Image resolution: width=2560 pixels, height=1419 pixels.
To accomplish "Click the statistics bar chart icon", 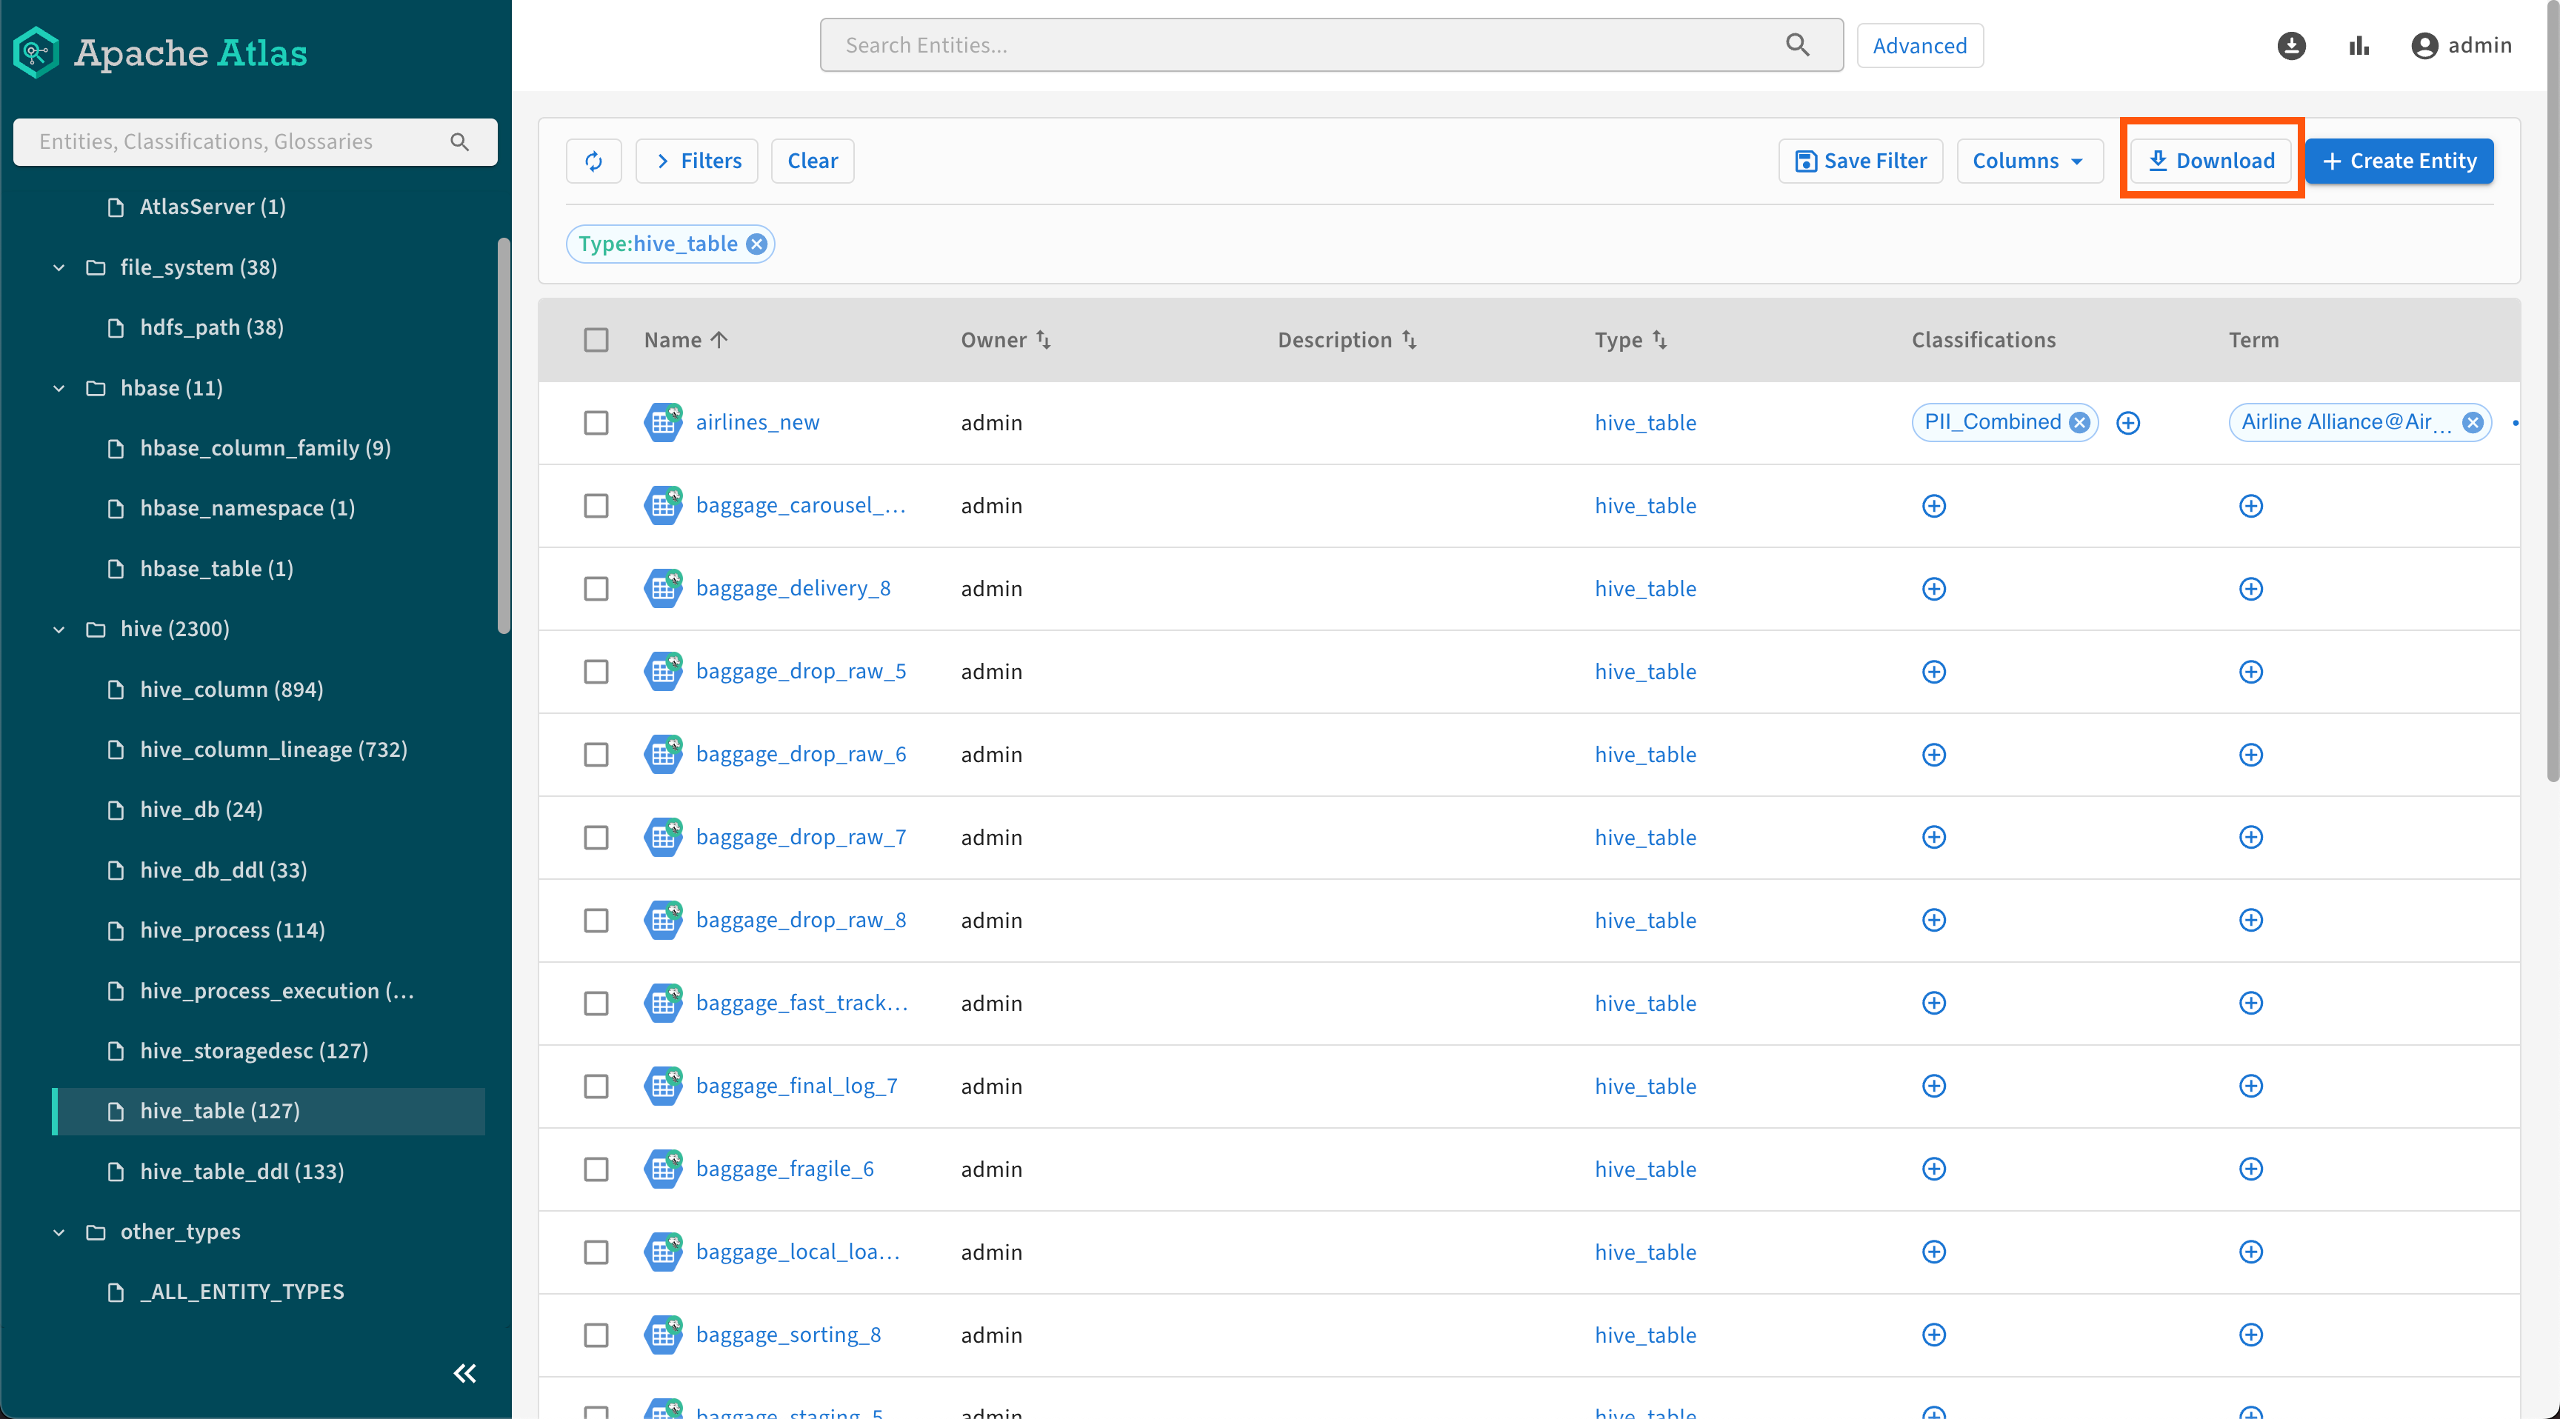I will click(2359, 46).
